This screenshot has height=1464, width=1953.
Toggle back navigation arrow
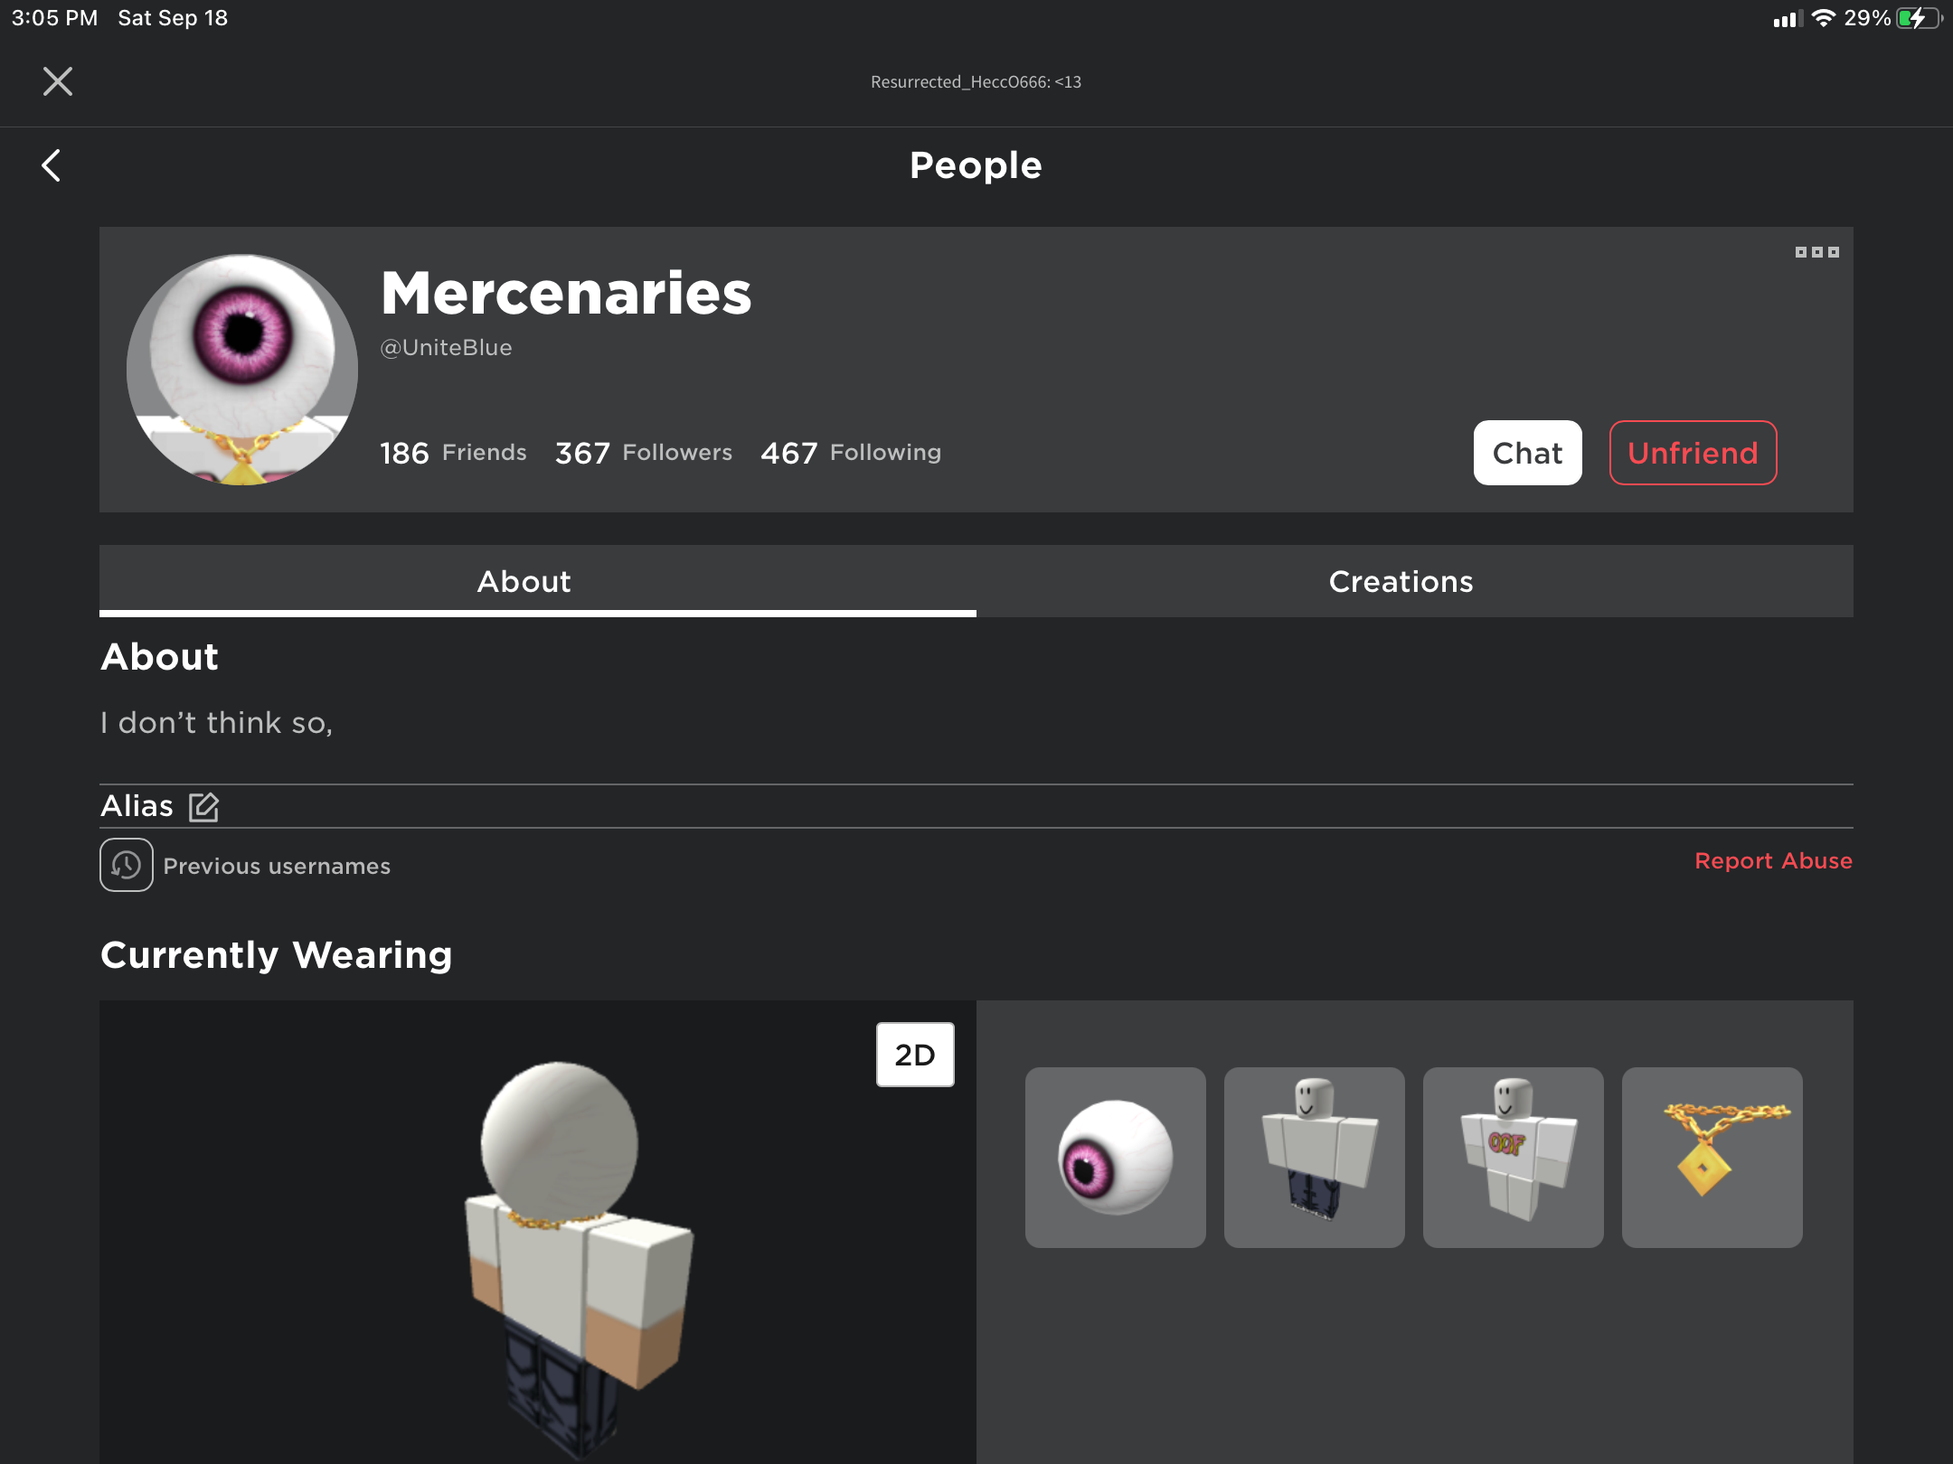click(51, 164)
